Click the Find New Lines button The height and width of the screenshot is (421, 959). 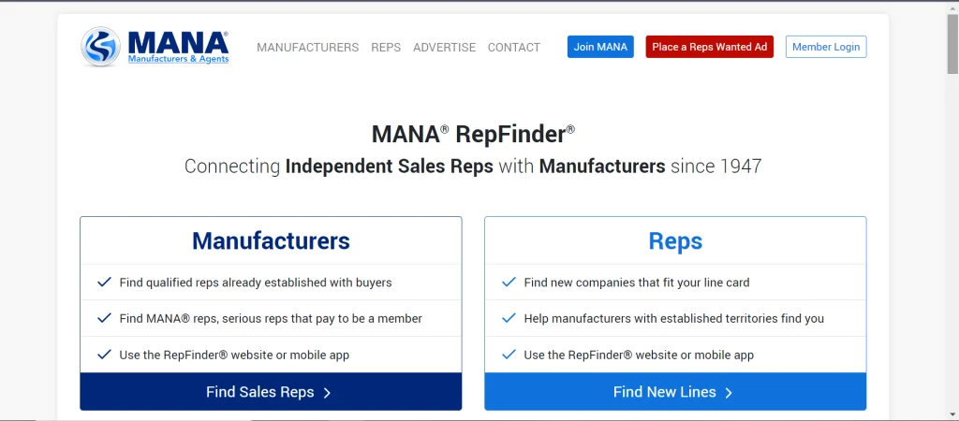click(675, 392)
